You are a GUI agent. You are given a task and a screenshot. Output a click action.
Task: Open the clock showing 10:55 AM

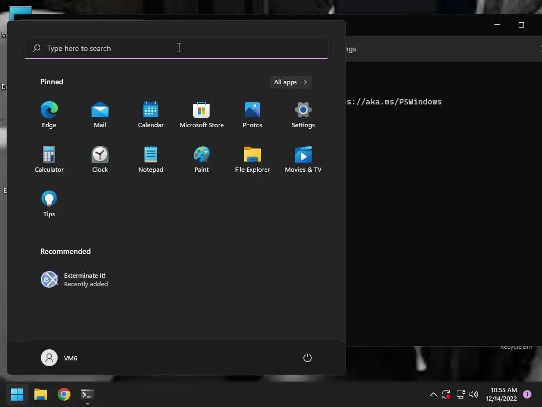tap(501, 394)
